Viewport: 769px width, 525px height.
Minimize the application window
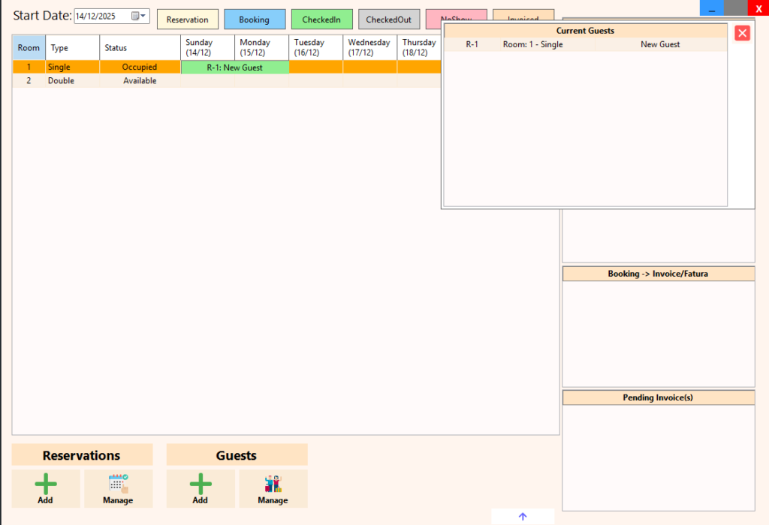coord(711,7)
